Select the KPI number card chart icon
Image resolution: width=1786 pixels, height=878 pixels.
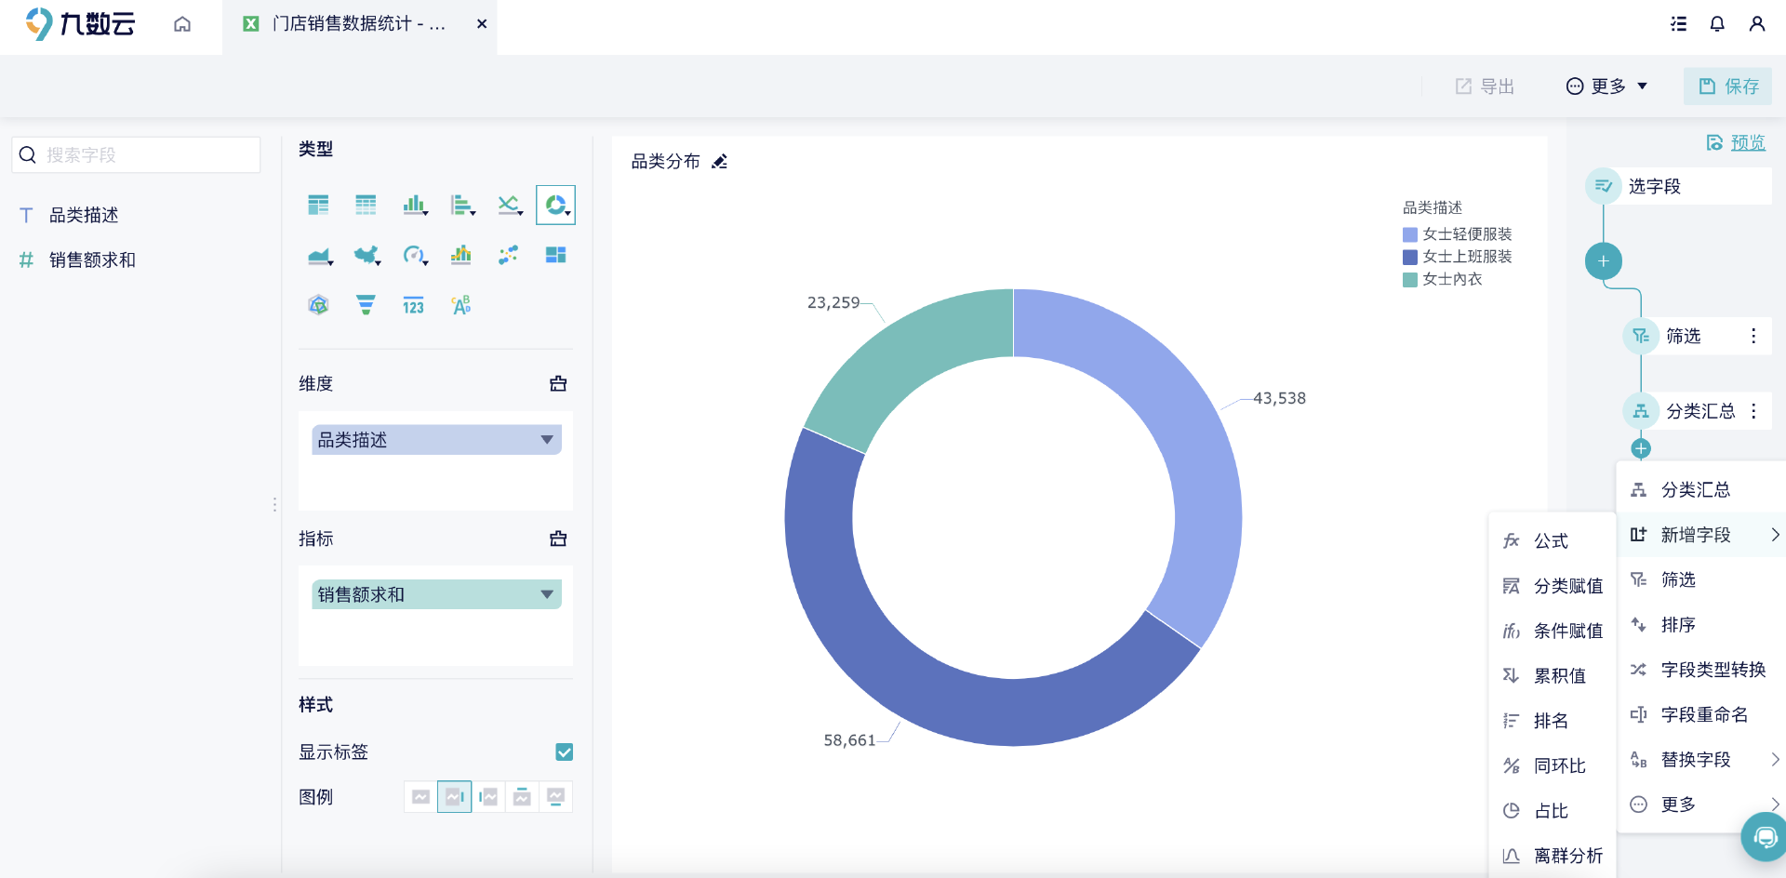tap(413, 305)
